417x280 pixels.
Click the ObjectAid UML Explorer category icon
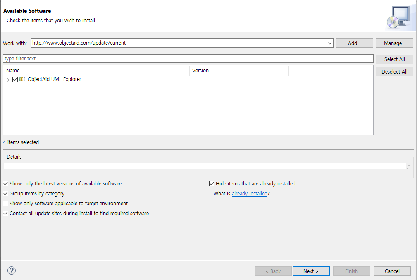pyautogui.click(x=22, y=79)
